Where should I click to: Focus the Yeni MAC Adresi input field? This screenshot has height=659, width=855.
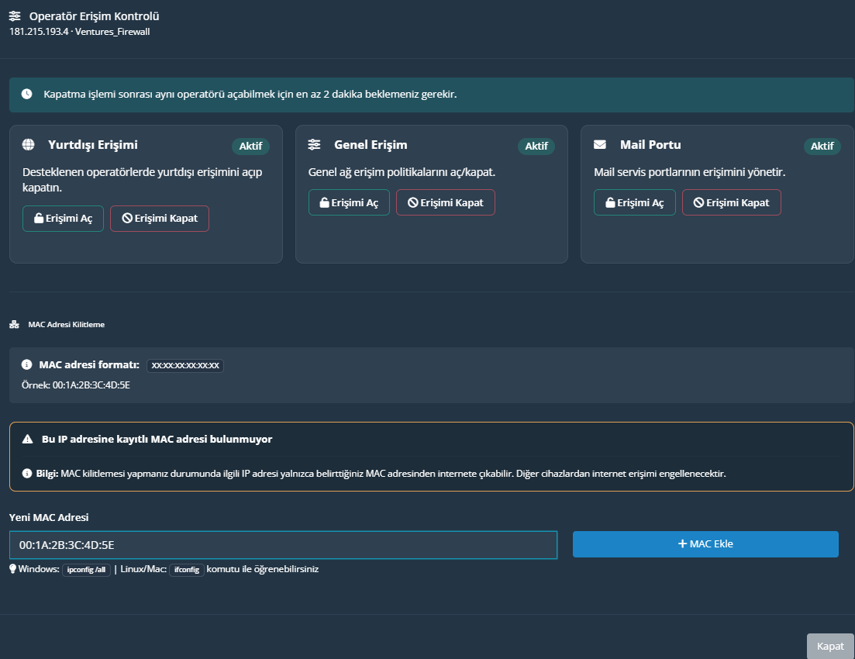(x=284, y=545)
